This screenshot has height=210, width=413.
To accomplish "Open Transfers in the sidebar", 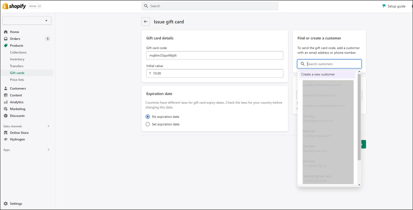I will (x=17, y=66).
